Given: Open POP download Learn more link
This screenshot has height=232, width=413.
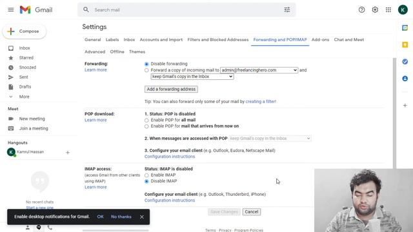Looking at the screenshot, I should (96, 120).
